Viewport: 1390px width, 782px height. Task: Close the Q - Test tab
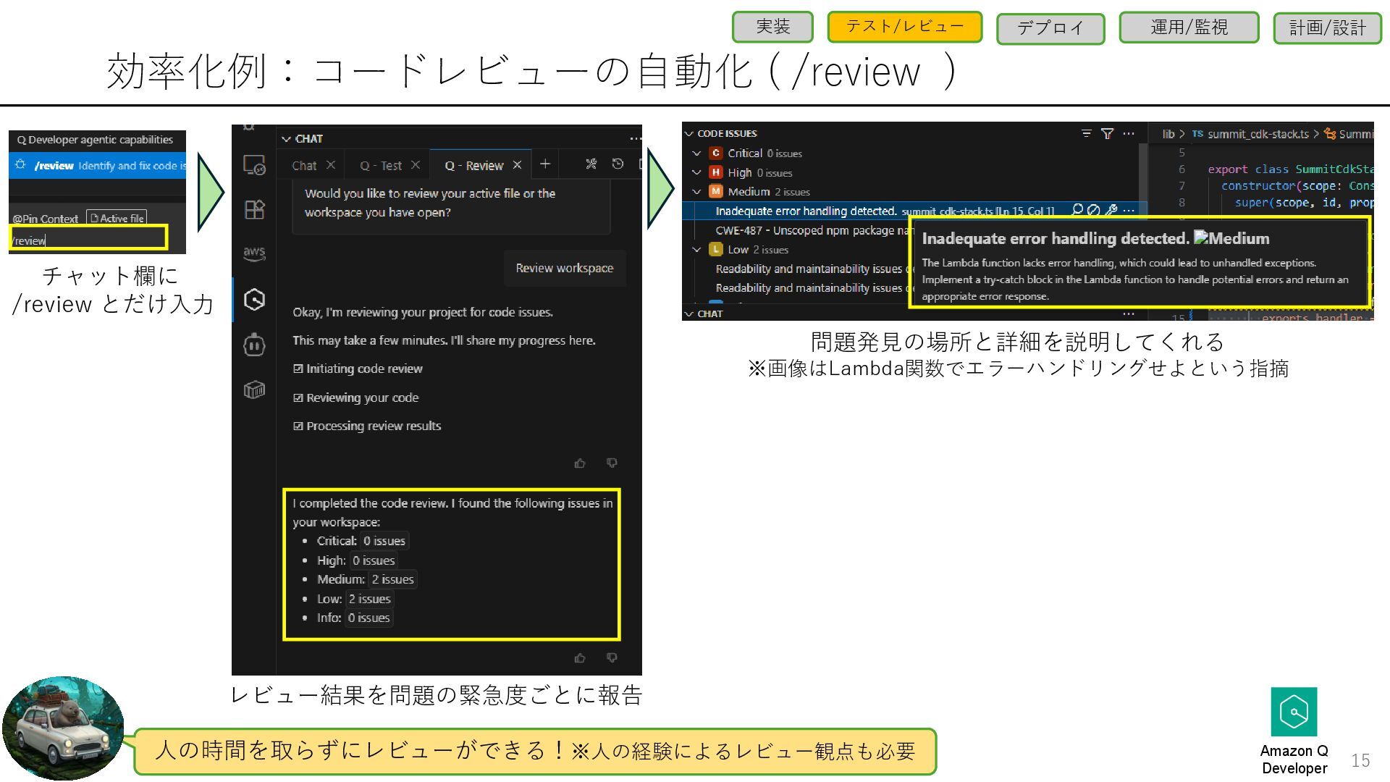coord(416,164)
